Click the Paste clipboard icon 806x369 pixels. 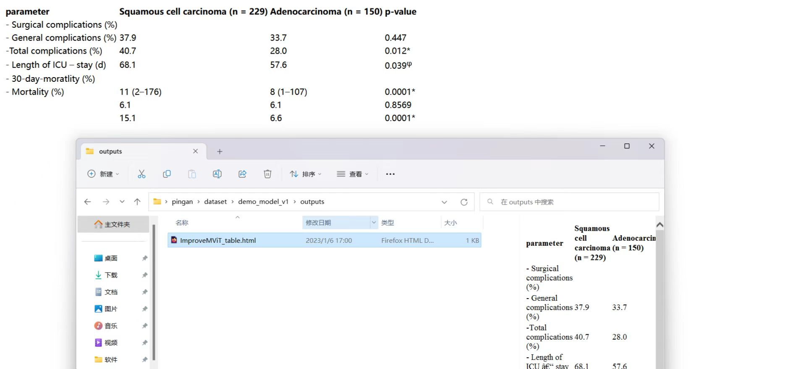point(192,174)
